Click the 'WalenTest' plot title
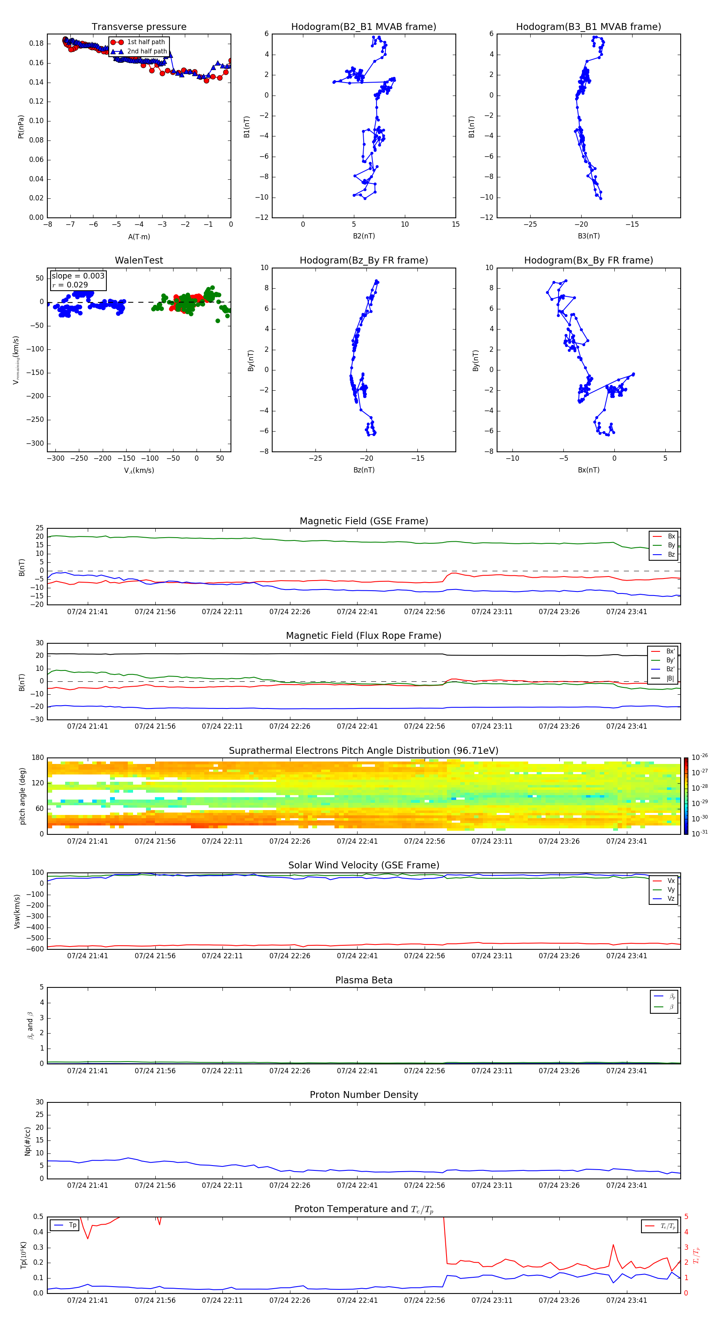Image resolution: width=728 pixels, height=1336 pixels. point(139,260)
